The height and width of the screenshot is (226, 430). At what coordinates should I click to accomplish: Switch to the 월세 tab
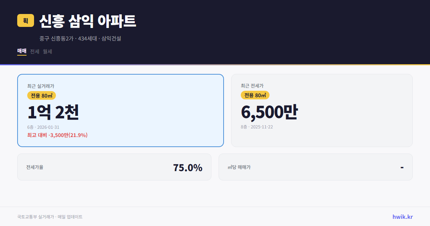(47, 51)
